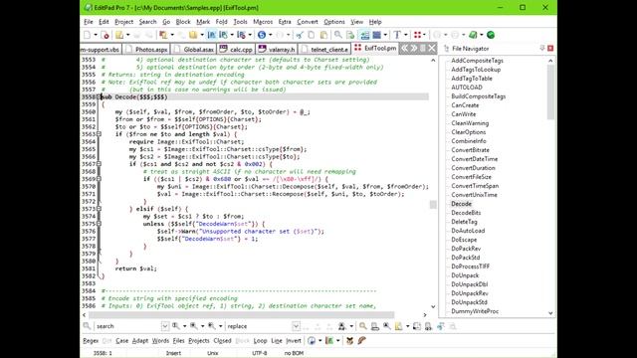
Task: Select CleanWarning in File Navigator
Action: tap(470, 123)
